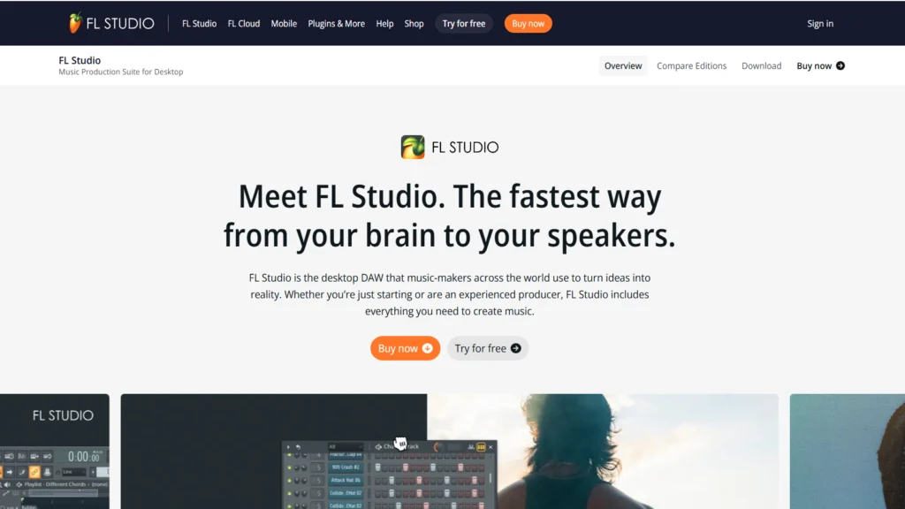The image size is (905, 509).
Task: Click the orange graph icon in Channel rack header
Action: click(481, 446)
